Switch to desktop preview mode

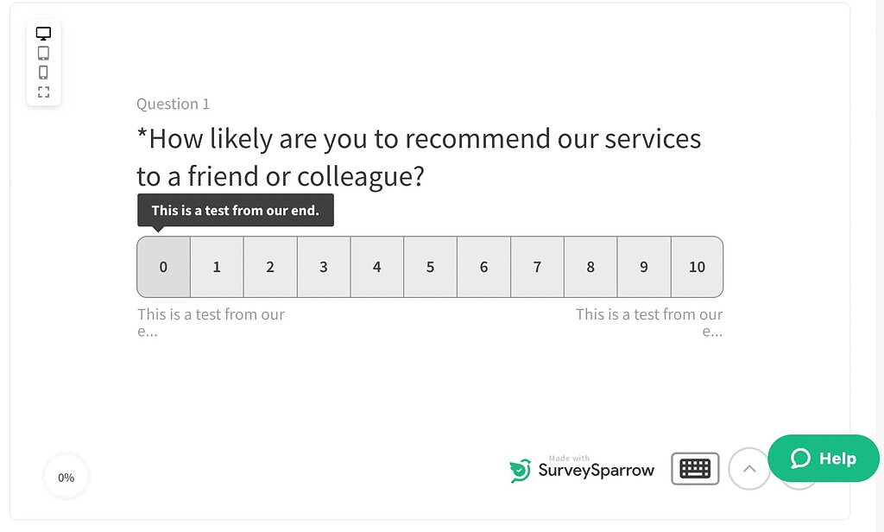click(43, 34)
